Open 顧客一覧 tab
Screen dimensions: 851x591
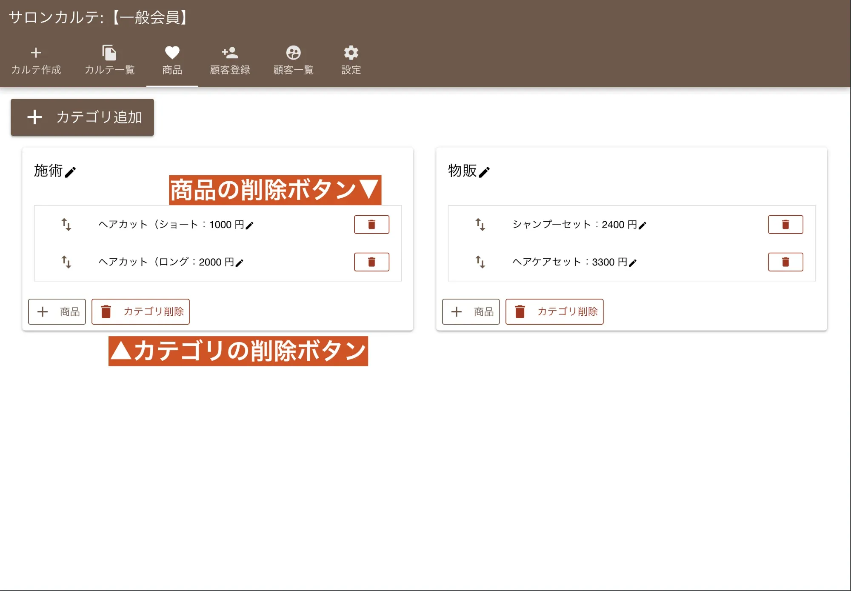click(293, 60)
